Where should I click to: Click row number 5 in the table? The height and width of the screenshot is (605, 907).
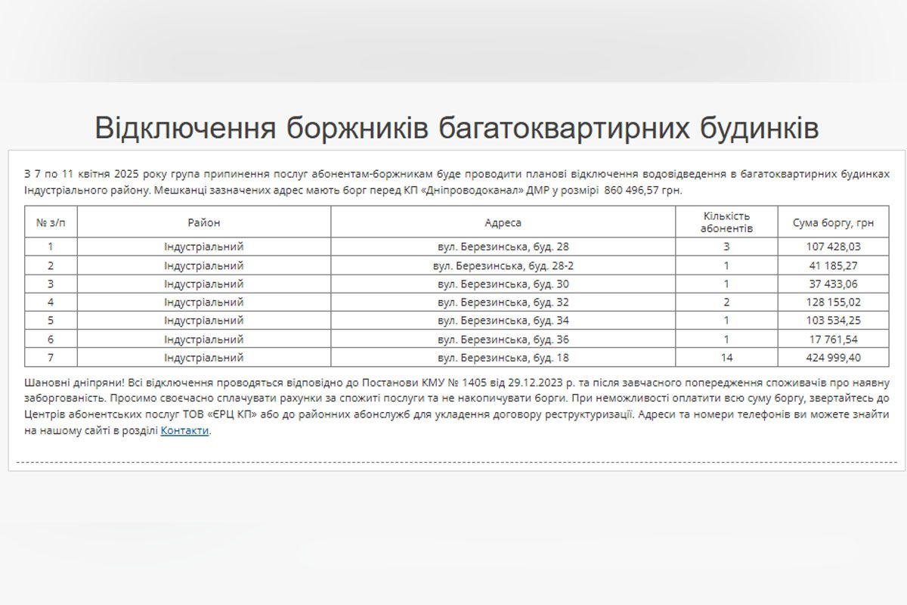click(50, 320)
